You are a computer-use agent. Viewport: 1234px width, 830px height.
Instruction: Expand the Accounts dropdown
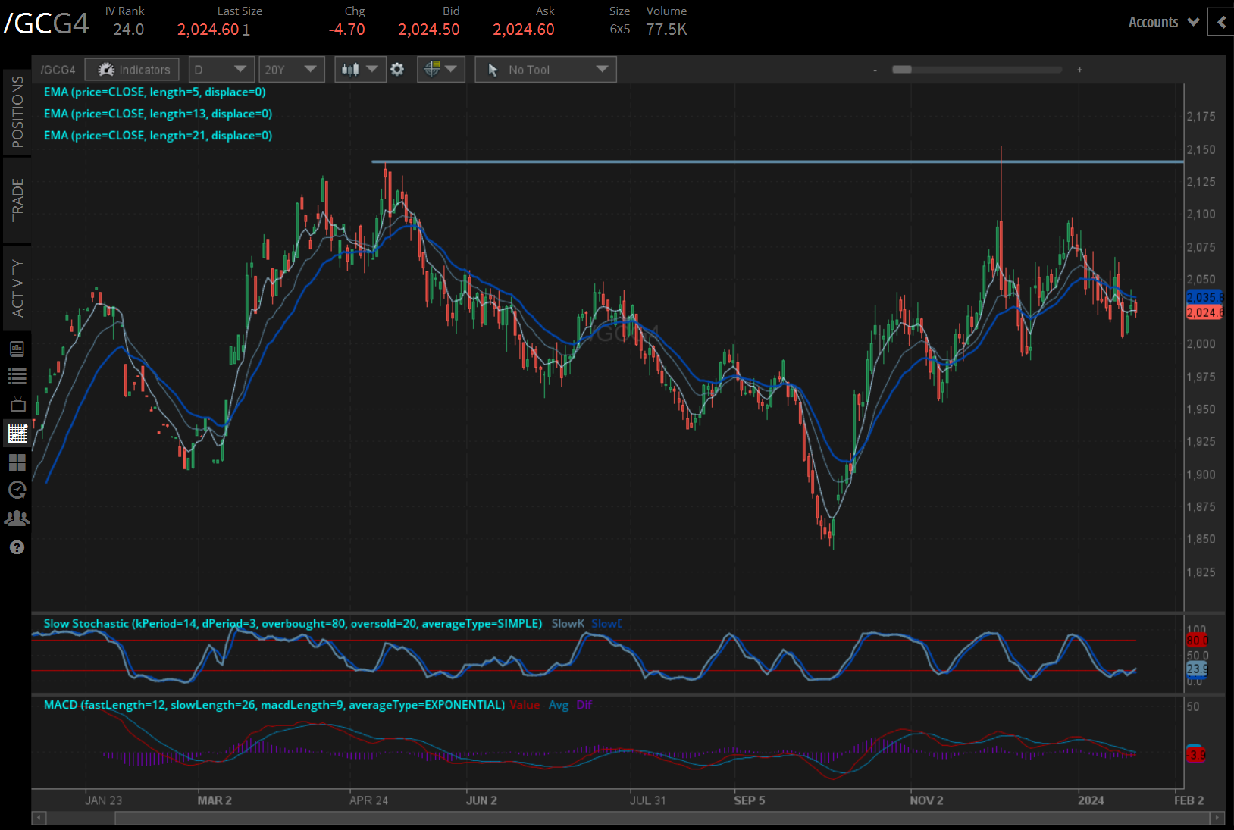1163,22
